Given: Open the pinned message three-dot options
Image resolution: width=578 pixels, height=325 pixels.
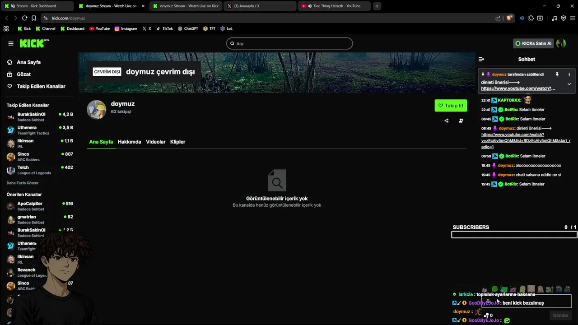Looking at the screenshot, I should 569,74.
